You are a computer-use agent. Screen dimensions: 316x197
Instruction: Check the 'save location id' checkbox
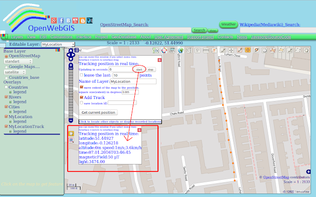coord(81,103)
